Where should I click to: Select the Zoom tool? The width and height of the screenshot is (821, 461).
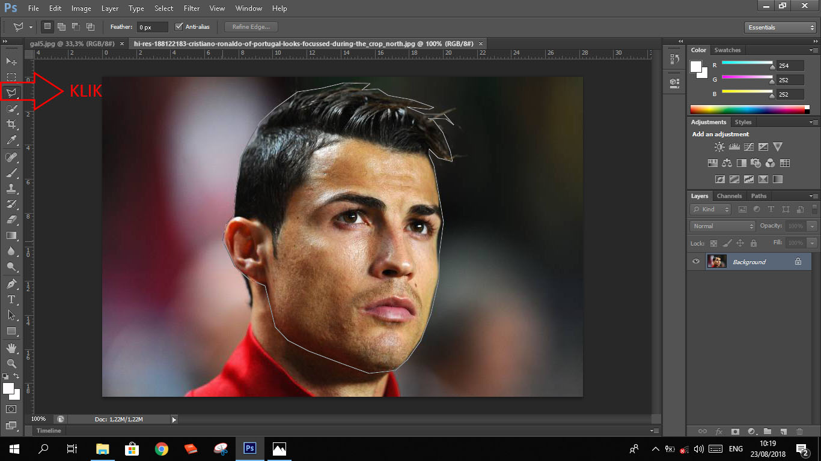click(11, 364)
